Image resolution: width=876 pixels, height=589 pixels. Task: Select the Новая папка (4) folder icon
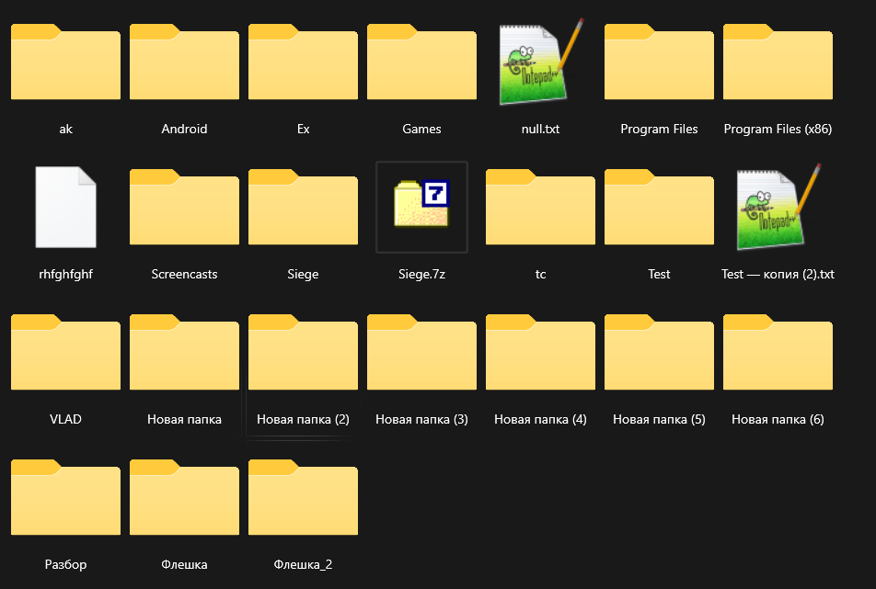coord(540,352)
